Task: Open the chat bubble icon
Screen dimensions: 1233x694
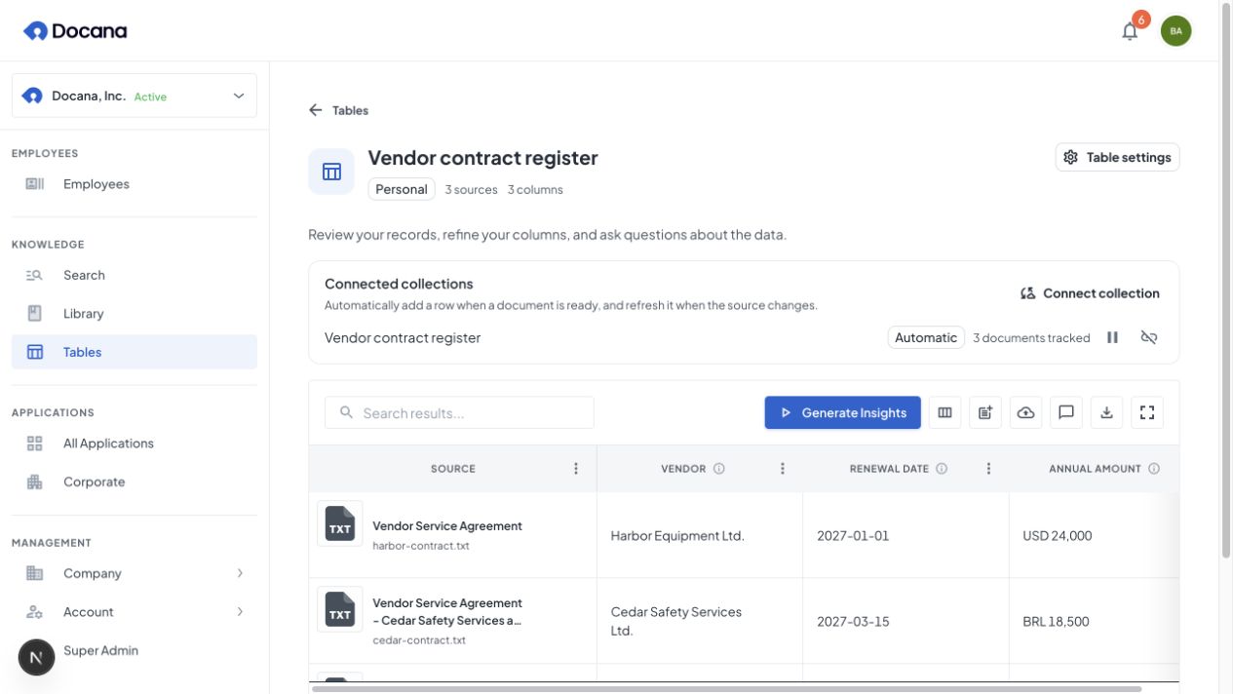Action: 1066,412
